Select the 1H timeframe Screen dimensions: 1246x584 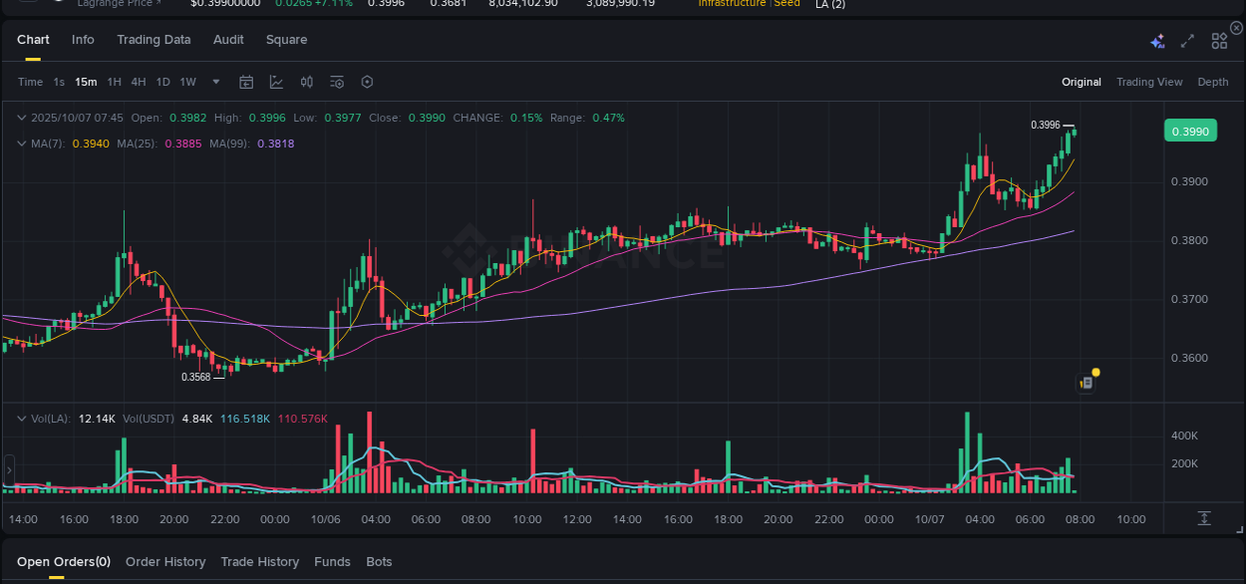(113, 82)
